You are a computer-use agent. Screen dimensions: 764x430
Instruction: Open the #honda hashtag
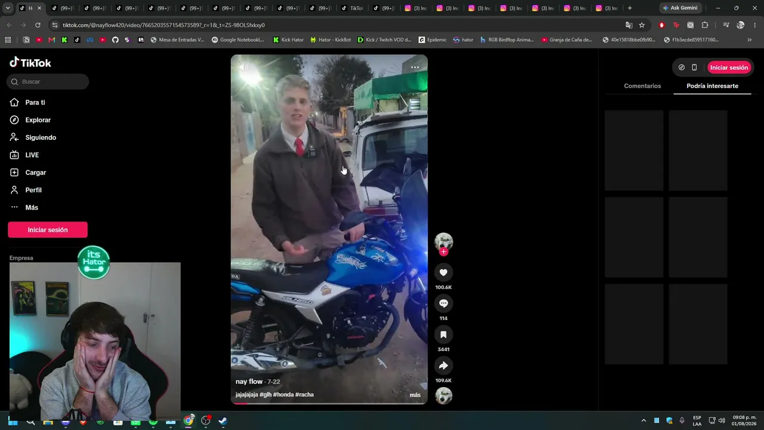click(283, 395)
